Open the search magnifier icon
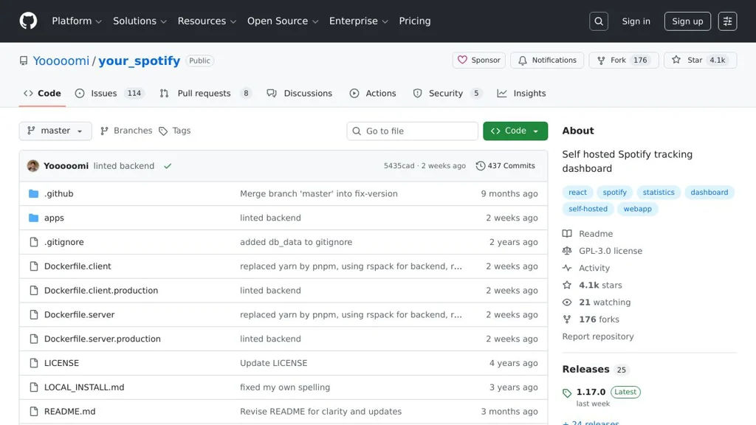Screen dimensions: 756x425 [x=599, y=21]
